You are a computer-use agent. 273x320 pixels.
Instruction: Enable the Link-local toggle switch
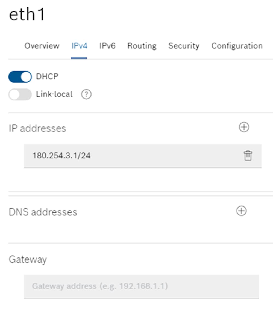click(x=20, y=94)
